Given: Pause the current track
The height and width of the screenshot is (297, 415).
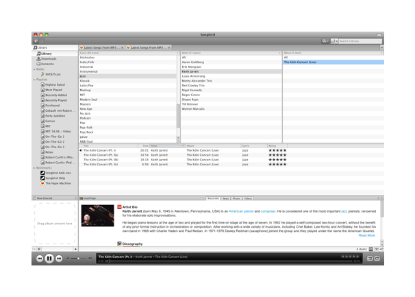Looking at the screenshot, I should point(49,259).
